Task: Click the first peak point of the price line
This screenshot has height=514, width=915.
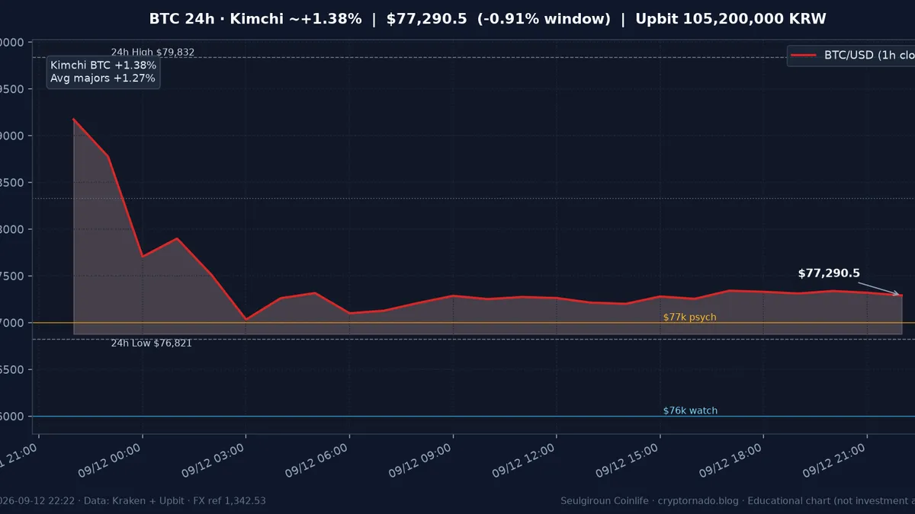Action: pyautogui.click(x=73, y=119)
